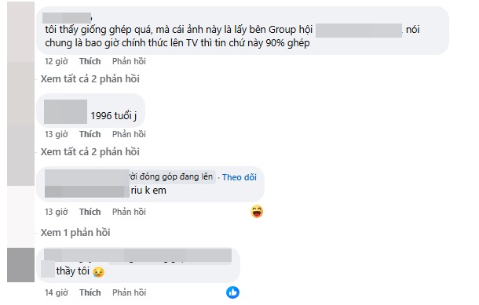Screen dimensions: 479x305
Task: Like the 'riu k em' comment
Action: [x=90, y=212]
